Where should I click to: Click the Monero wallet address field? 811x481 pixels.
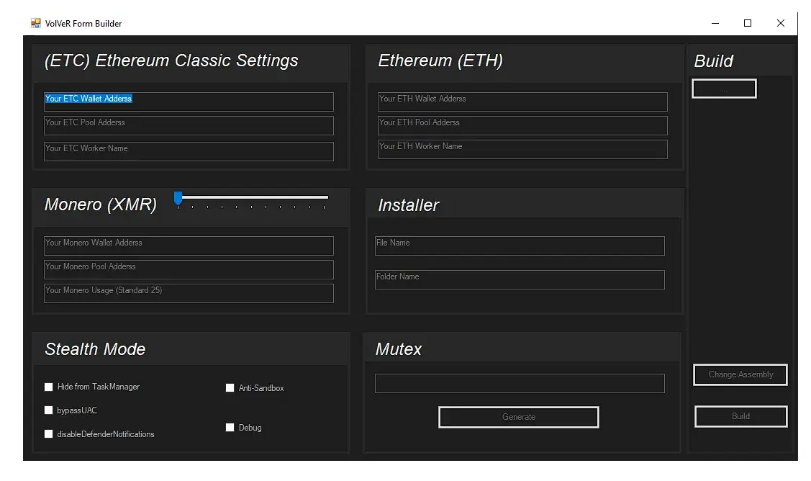click(189, 246)
